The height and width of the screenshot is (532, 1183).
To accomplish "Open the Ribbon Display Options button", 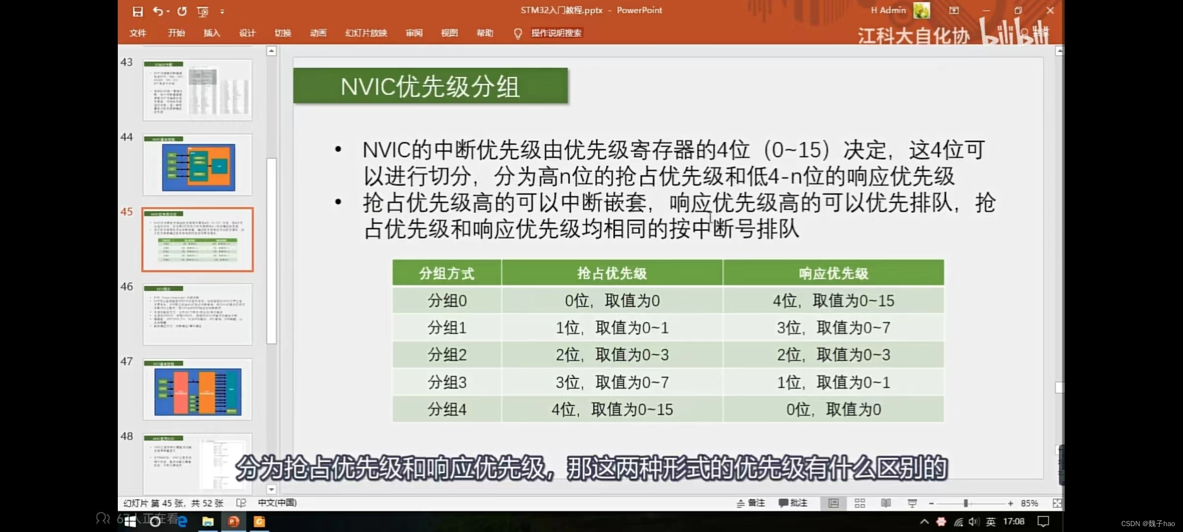I will tap(954, 10).
